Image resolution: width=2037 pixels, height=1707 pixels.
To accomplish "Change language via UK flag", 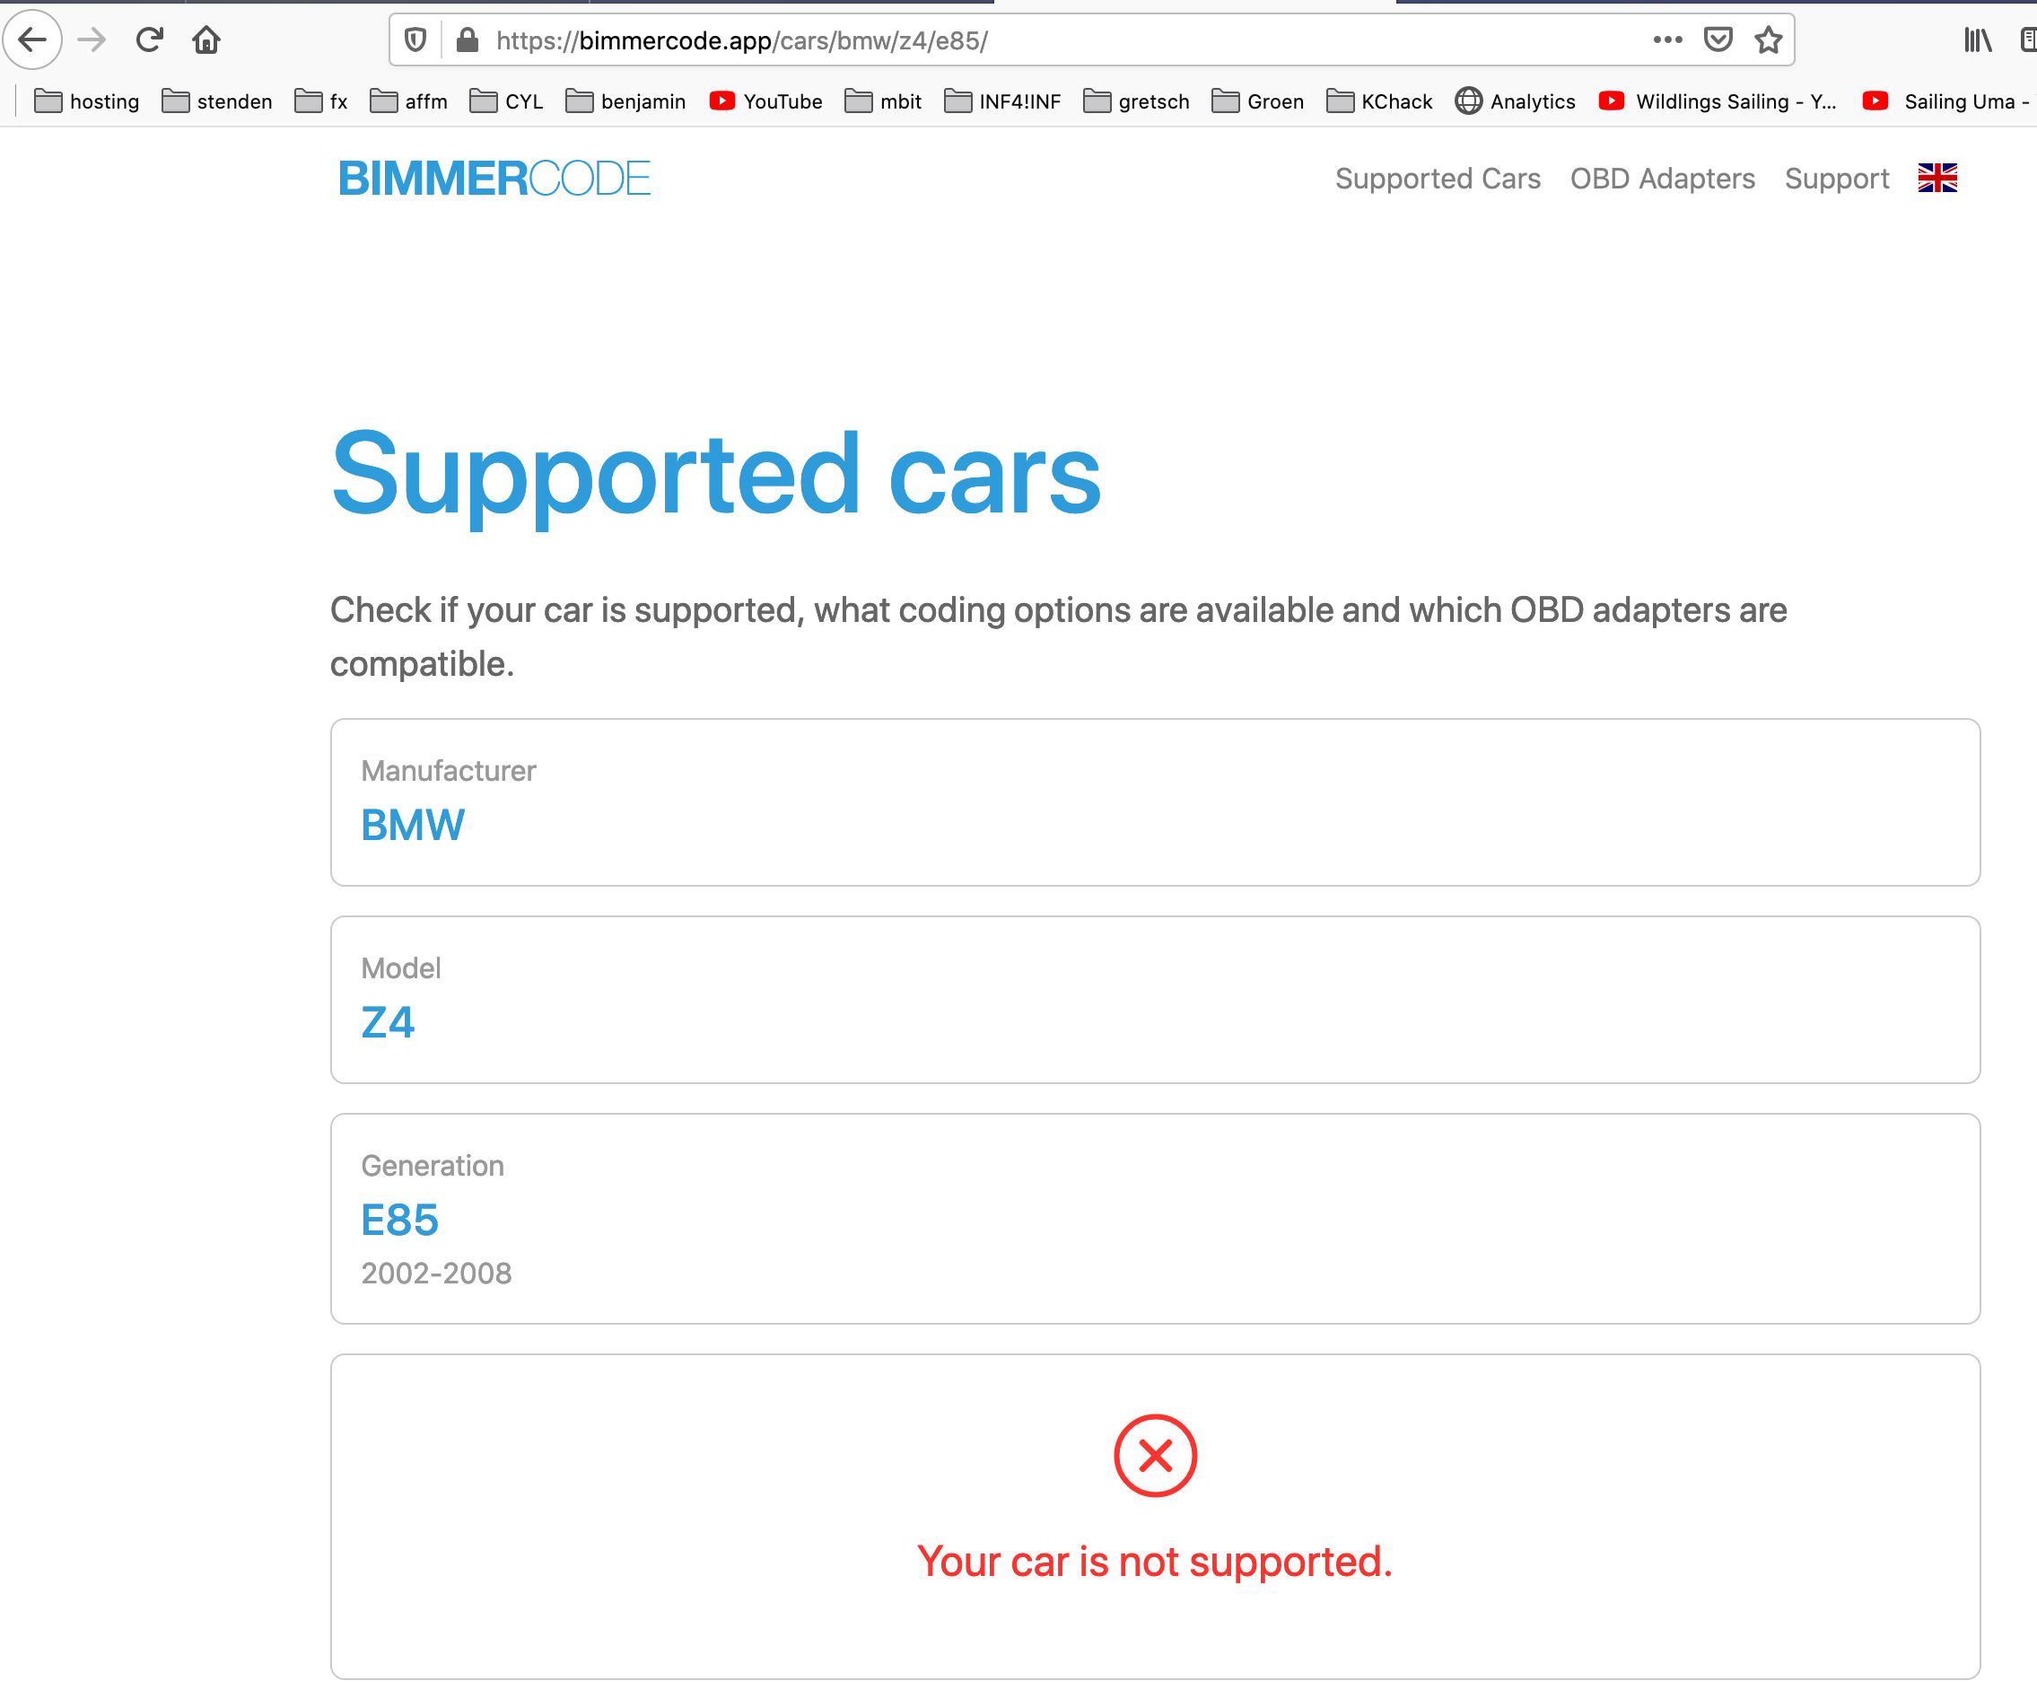I will pos(1937,179).
